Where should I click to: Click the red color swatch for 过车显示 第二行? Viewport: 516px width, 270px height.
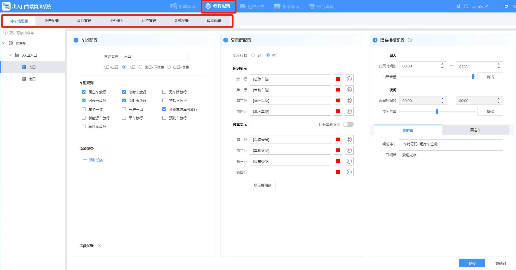[338, 150]
